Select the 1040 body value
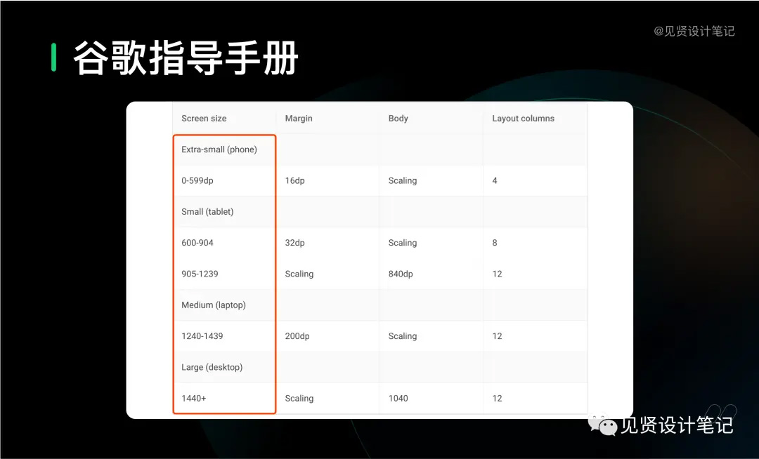The height and width of the screenshot is (459, 759). [x=398, y=398]
